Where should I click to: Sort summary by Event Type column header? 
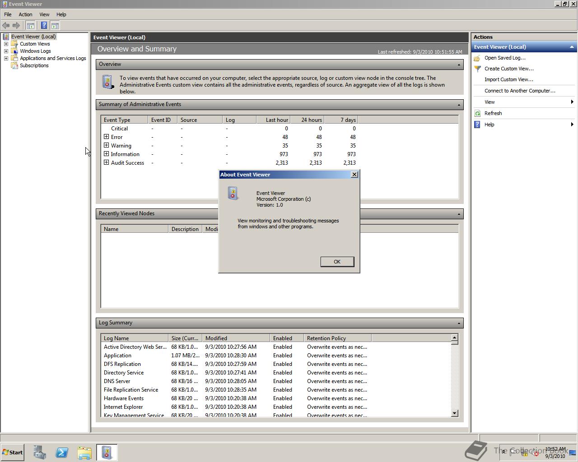tap(124, 120)
